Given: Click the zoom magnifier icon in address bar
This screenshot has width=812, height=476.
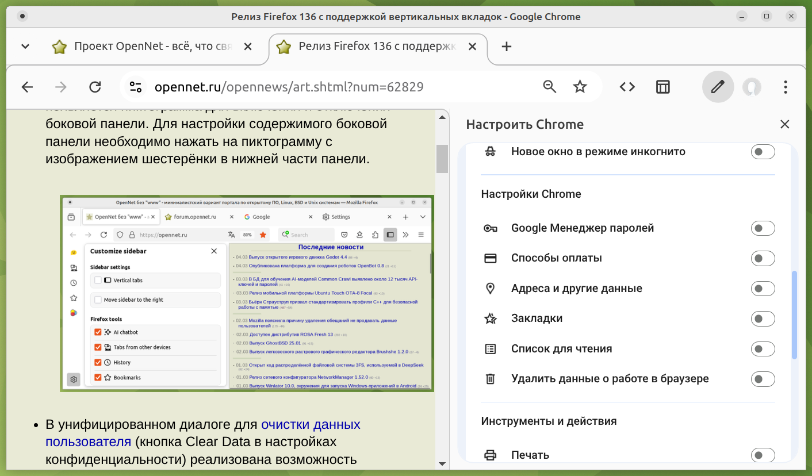Looking at the screenshot, I should pyautogui.click(x=550, y=87).
